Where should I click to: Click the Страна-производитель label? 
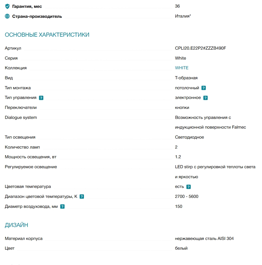click(37, 16)
